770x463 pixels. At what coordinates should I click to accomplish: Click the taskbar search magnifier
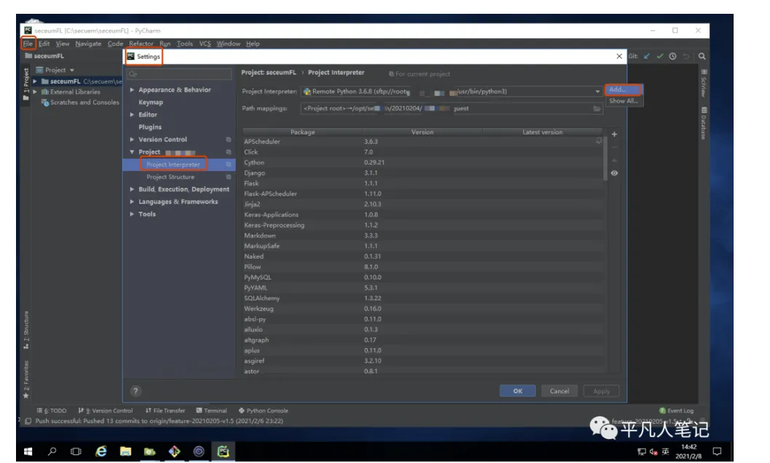coord(52,451)
